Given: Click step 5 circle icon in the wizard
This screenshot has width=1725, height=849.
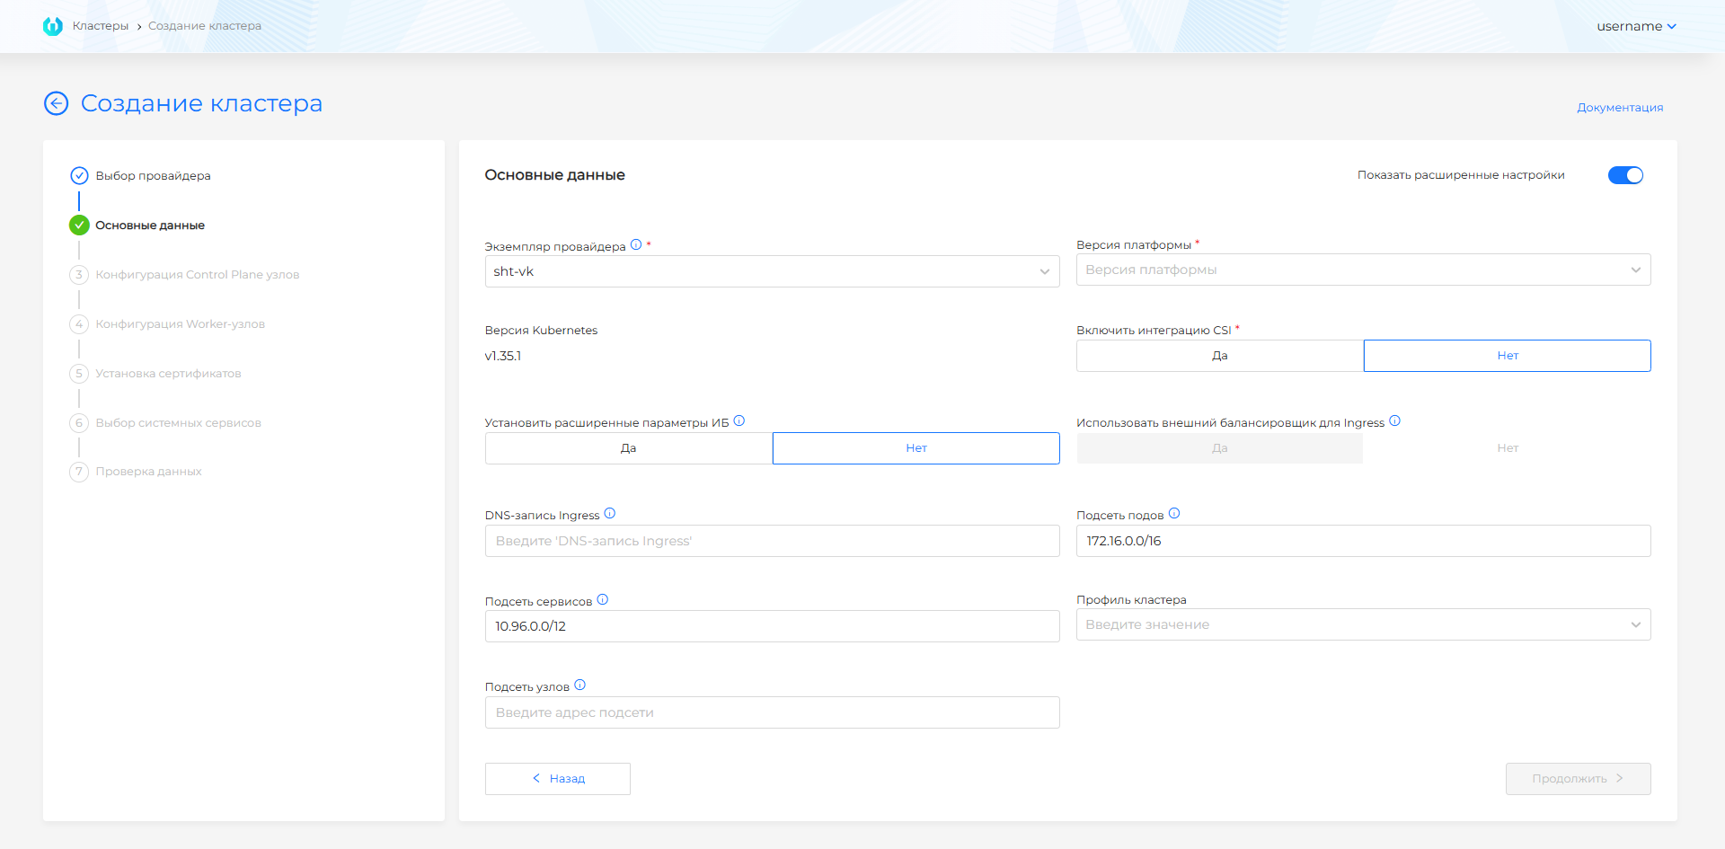Looking at the screenshot, I should (79, 373).
